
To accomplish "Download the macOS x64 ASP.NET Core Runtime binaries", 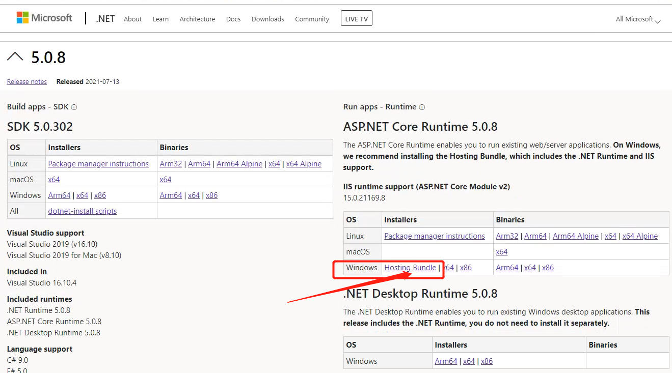I will (502, 251).
